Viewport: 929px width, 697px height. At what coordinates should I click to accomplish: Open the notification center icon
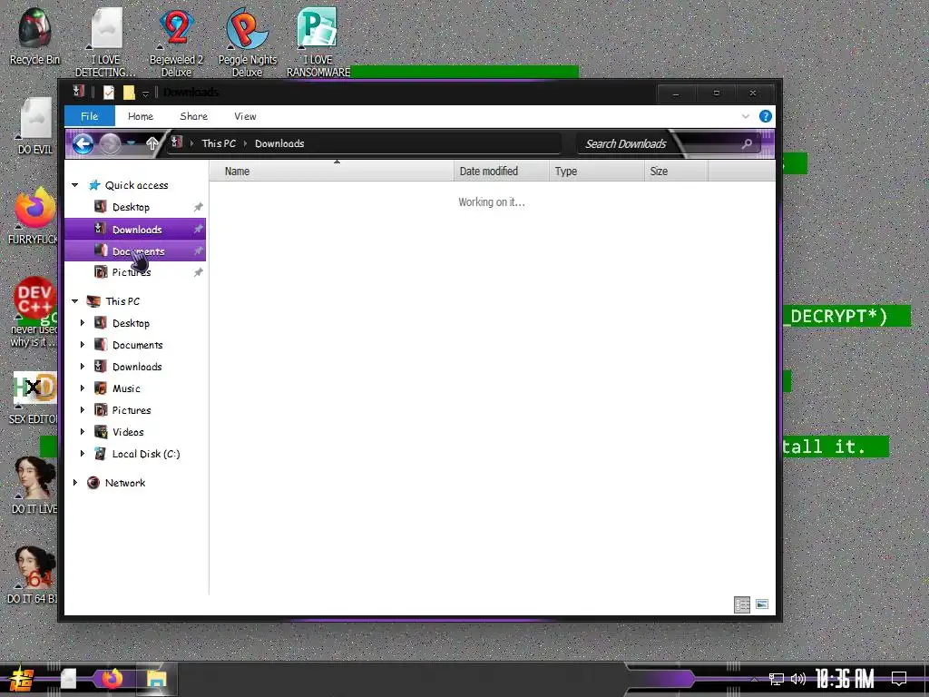point(899,679)
